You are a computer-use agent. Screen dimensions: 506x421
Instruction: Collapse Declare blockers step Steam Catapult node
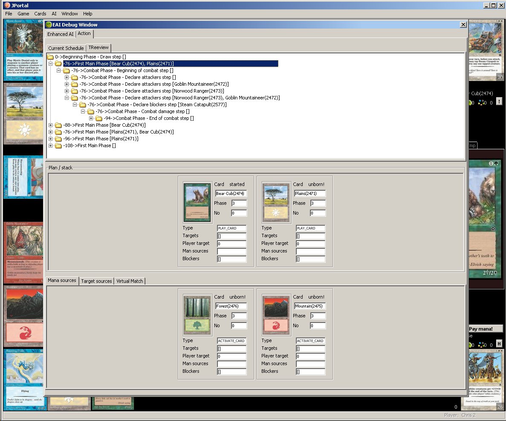tap(75, 105)
